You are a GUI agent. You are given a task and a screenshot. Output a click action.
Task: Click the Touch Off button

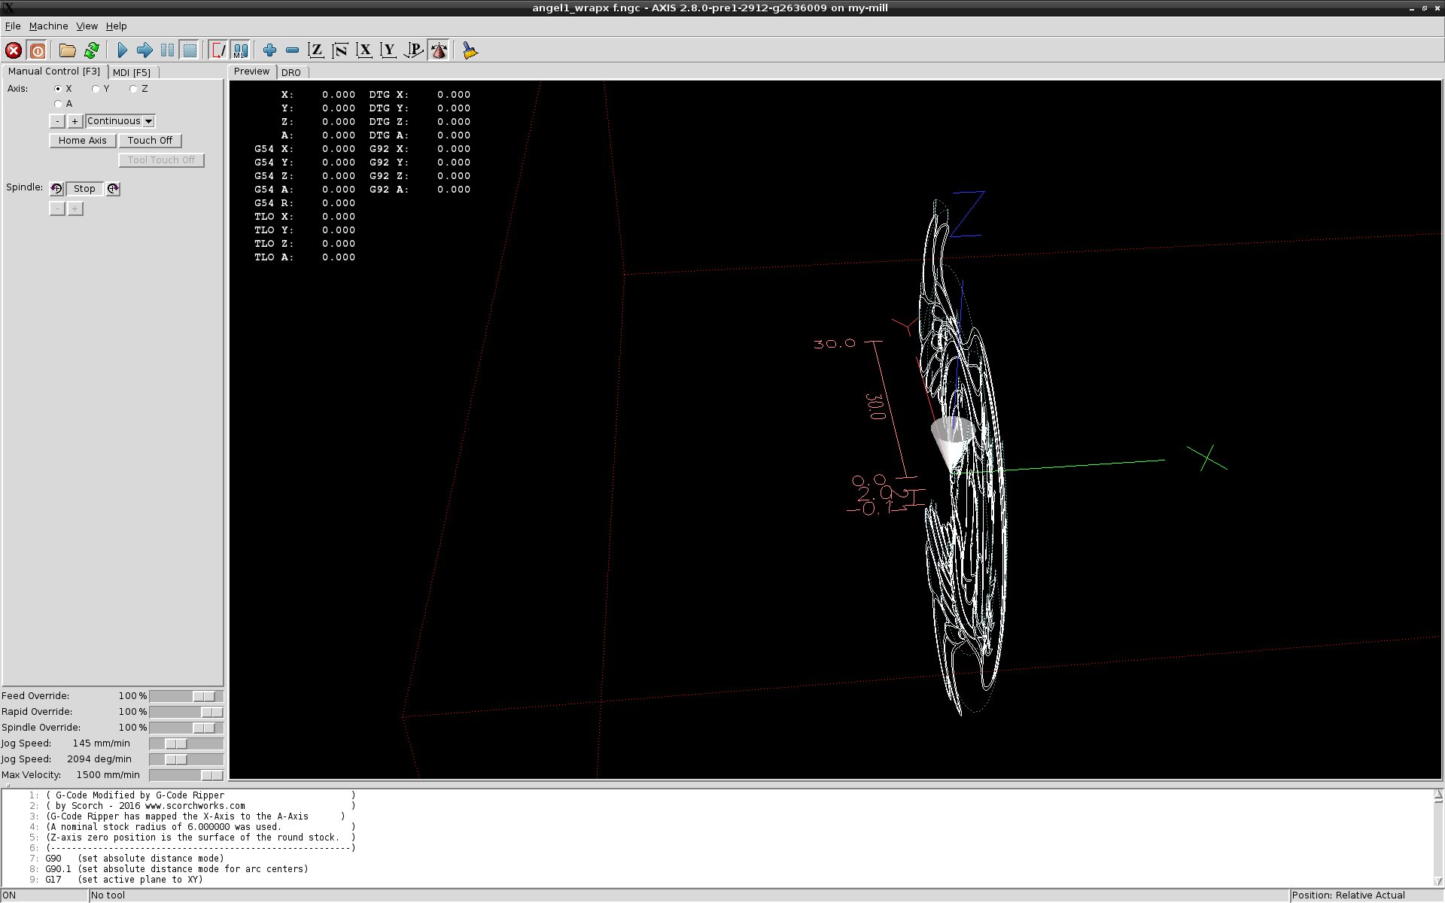(x=150, y=141)
